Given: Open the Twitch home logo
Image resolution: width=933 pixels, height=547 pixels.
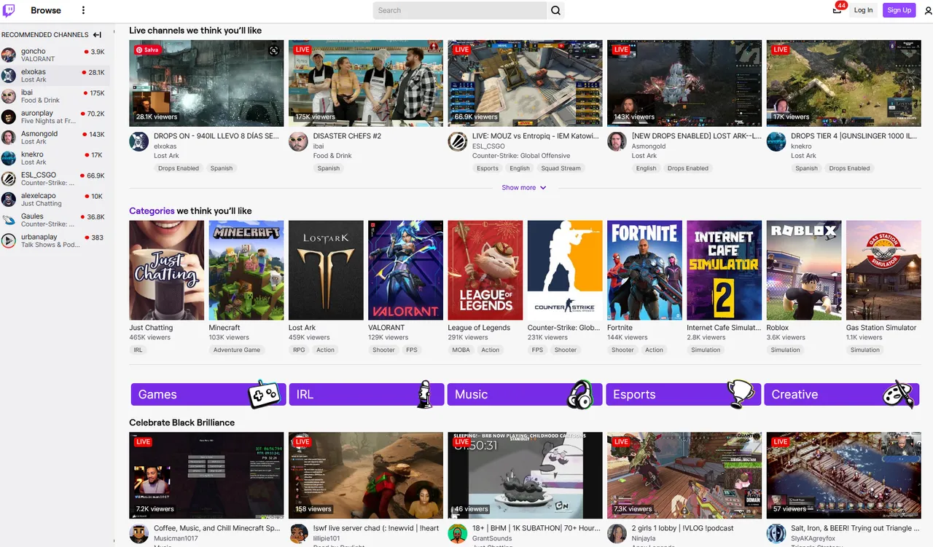Looking at the screenshot, I should pos(9,10).
